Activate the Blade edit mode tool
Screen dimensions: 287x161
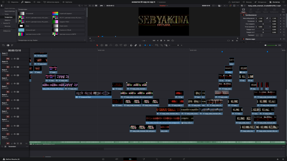coord(106,45)
